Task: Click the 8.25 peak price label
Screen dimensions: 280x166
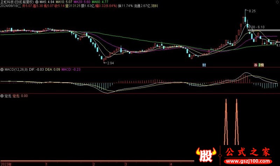Action: 252,11
